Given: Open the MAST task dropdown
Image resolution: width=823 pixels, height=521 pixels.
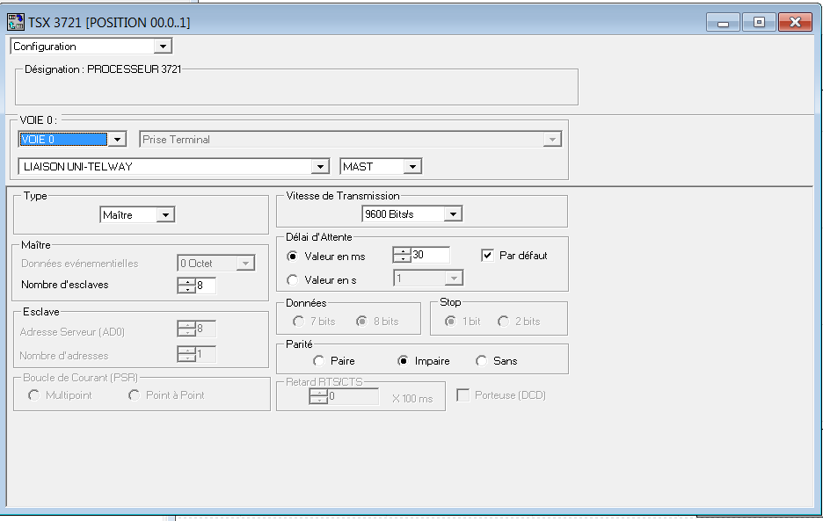Looking at the screenshot, I should point(412,166).
